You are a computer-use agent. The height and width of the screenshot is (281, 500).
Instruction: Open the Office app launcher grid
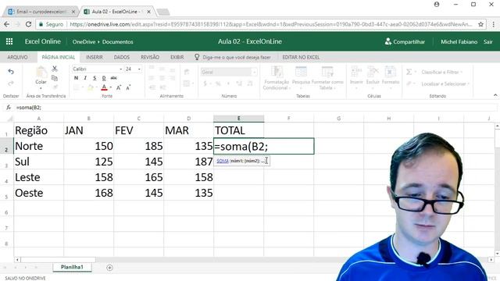(9, 41)
